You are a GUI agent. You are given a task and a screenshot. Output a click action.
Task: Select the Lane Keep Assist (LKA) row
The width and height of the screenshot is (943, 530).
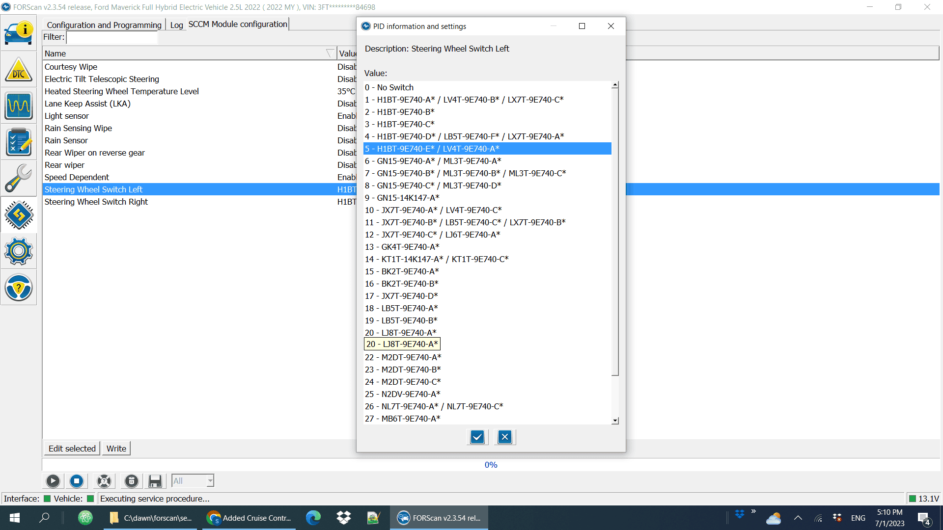199,104
